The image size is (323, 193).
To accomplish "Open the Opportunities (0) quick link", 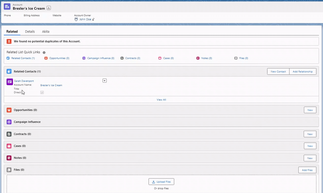I will pyautogui.click(x=59, y=58).
